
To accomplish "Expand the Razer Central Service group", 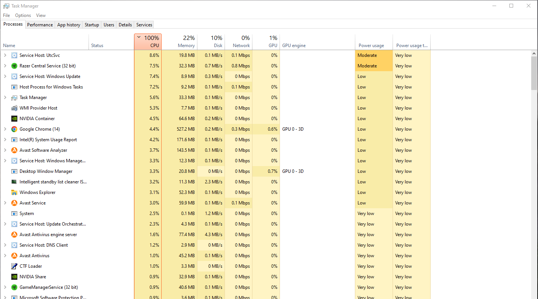I will tap(5, 66).
